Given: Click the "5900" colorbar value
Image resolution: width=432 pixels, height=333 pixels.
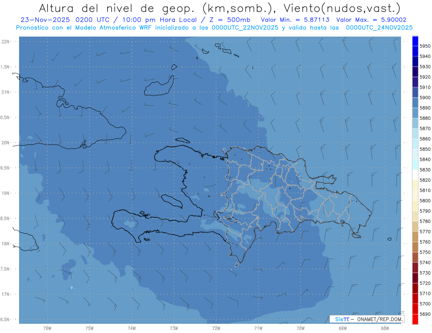Looking at the screenshot, I should (x=425, y=98).
